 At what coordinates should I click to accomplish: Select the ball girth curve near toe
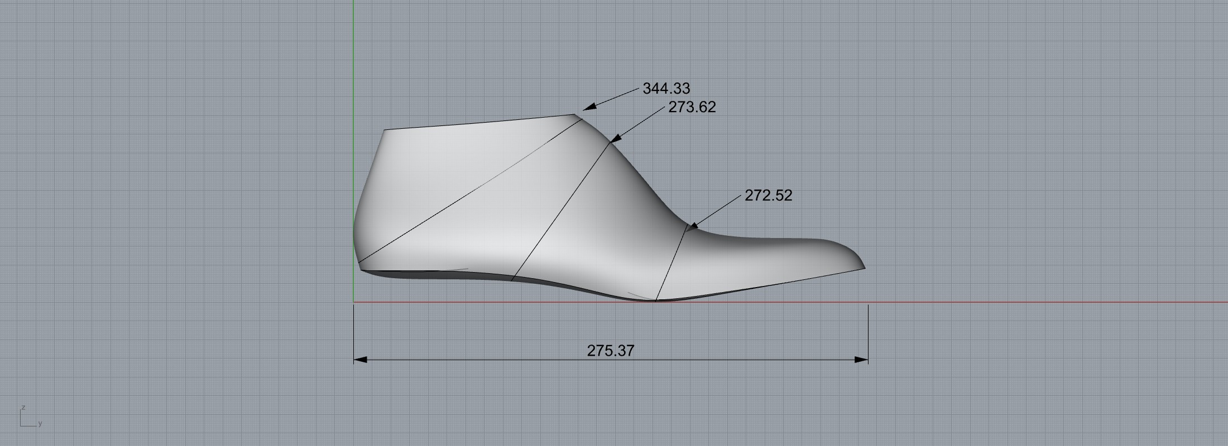671,262
